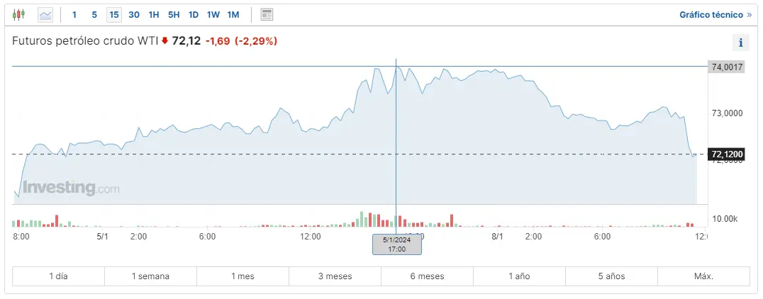Toggle the news overlay icon in toolbar
Image resolution: width=763 pixels, height=299 pixels.
pyautogui.click(x=267, y=14)
